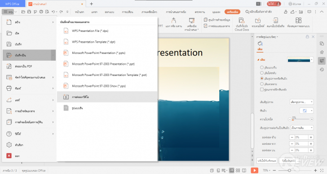Viewport: 327px width, 174px height.
Task: Click the transparency slider track
Action: pos(300,119)
